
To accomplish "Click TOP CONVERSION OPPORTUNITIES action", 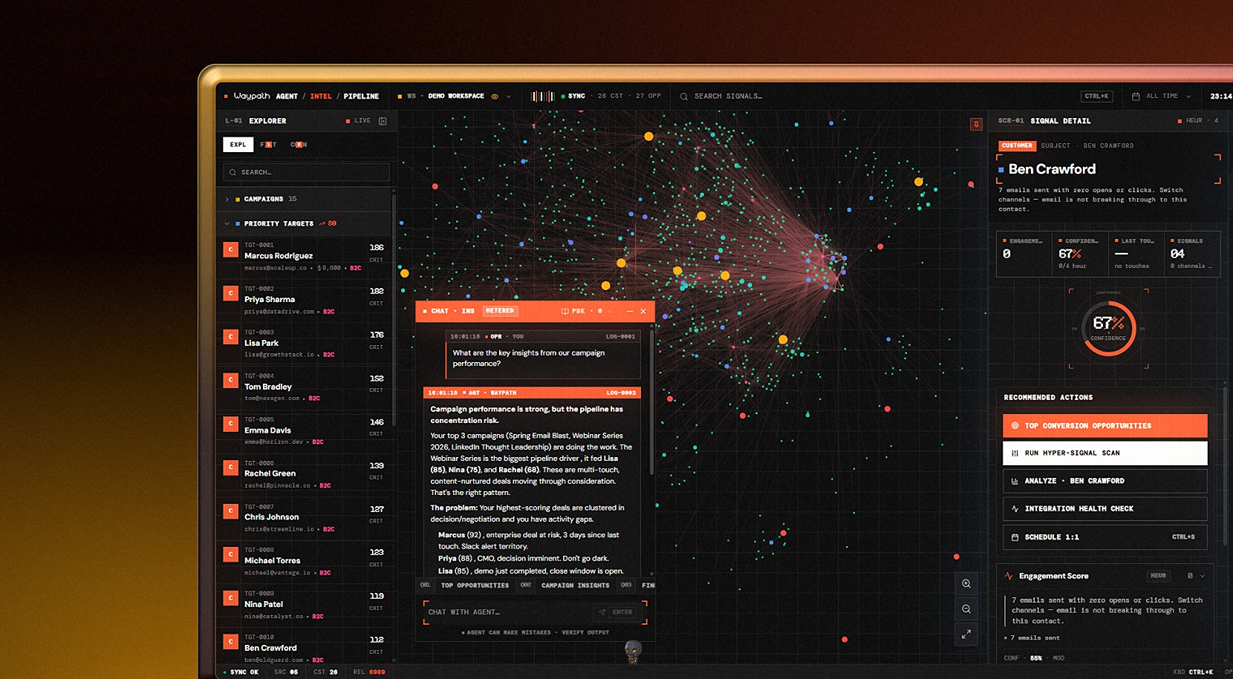I will pos(1105,425).
